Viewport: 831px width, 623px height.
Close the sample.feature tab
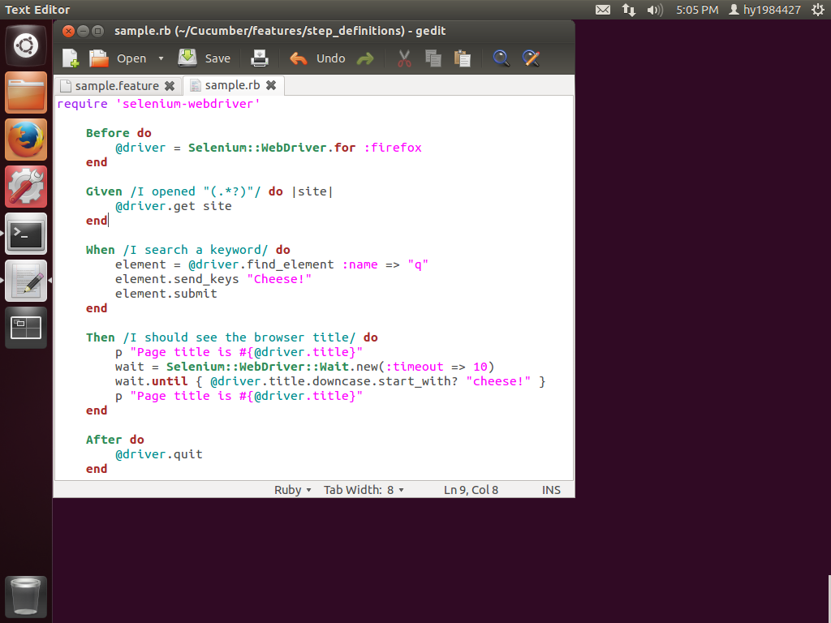click(170, 86)
